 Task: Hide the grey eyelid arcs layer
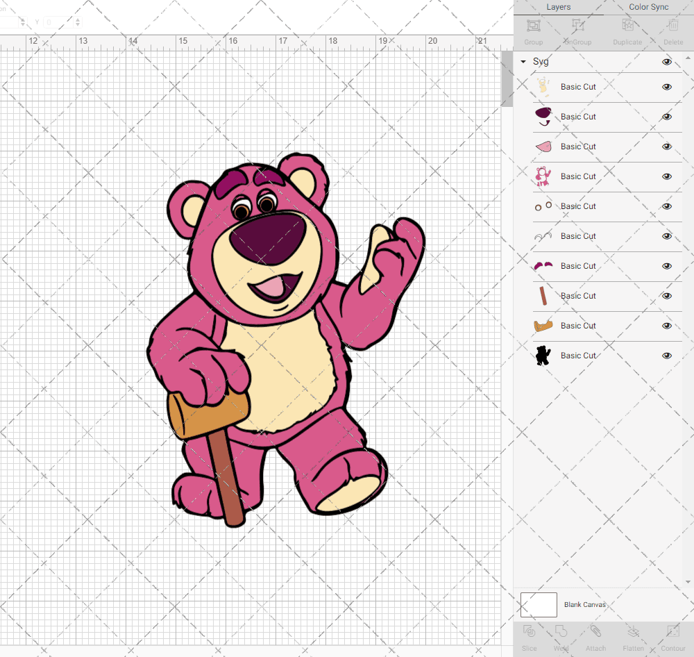[666, 236]
